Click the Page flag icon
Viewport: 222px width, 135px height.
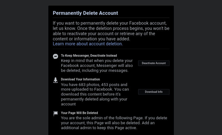point(55,113)
